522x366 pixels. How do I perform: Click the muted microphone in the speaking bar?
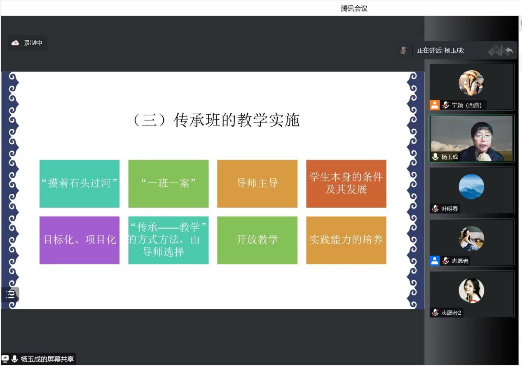pos(403,50)
